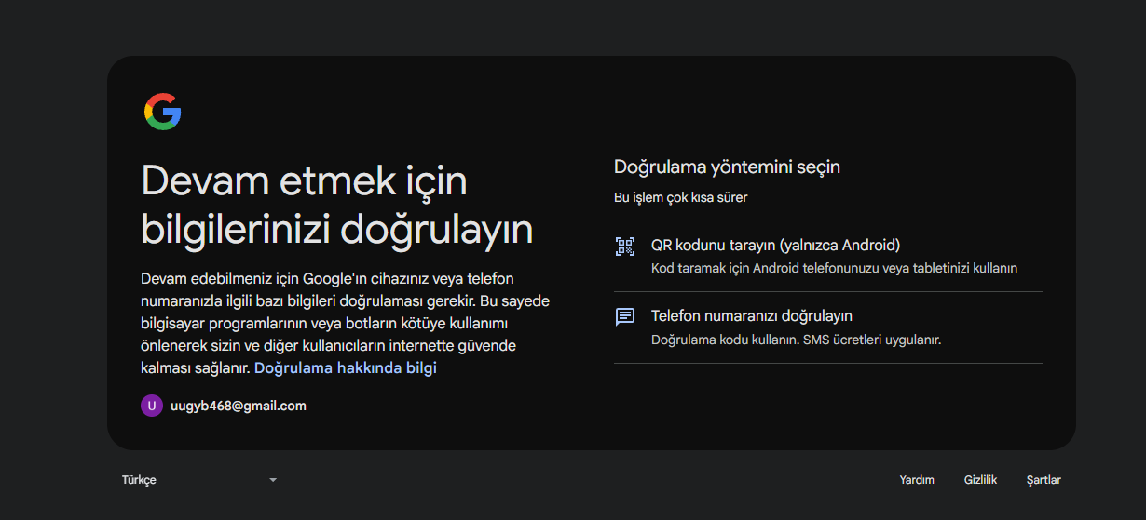Open the Yardım link
The height and width of the screenshot is (520, 1146).
coord(917,480)
